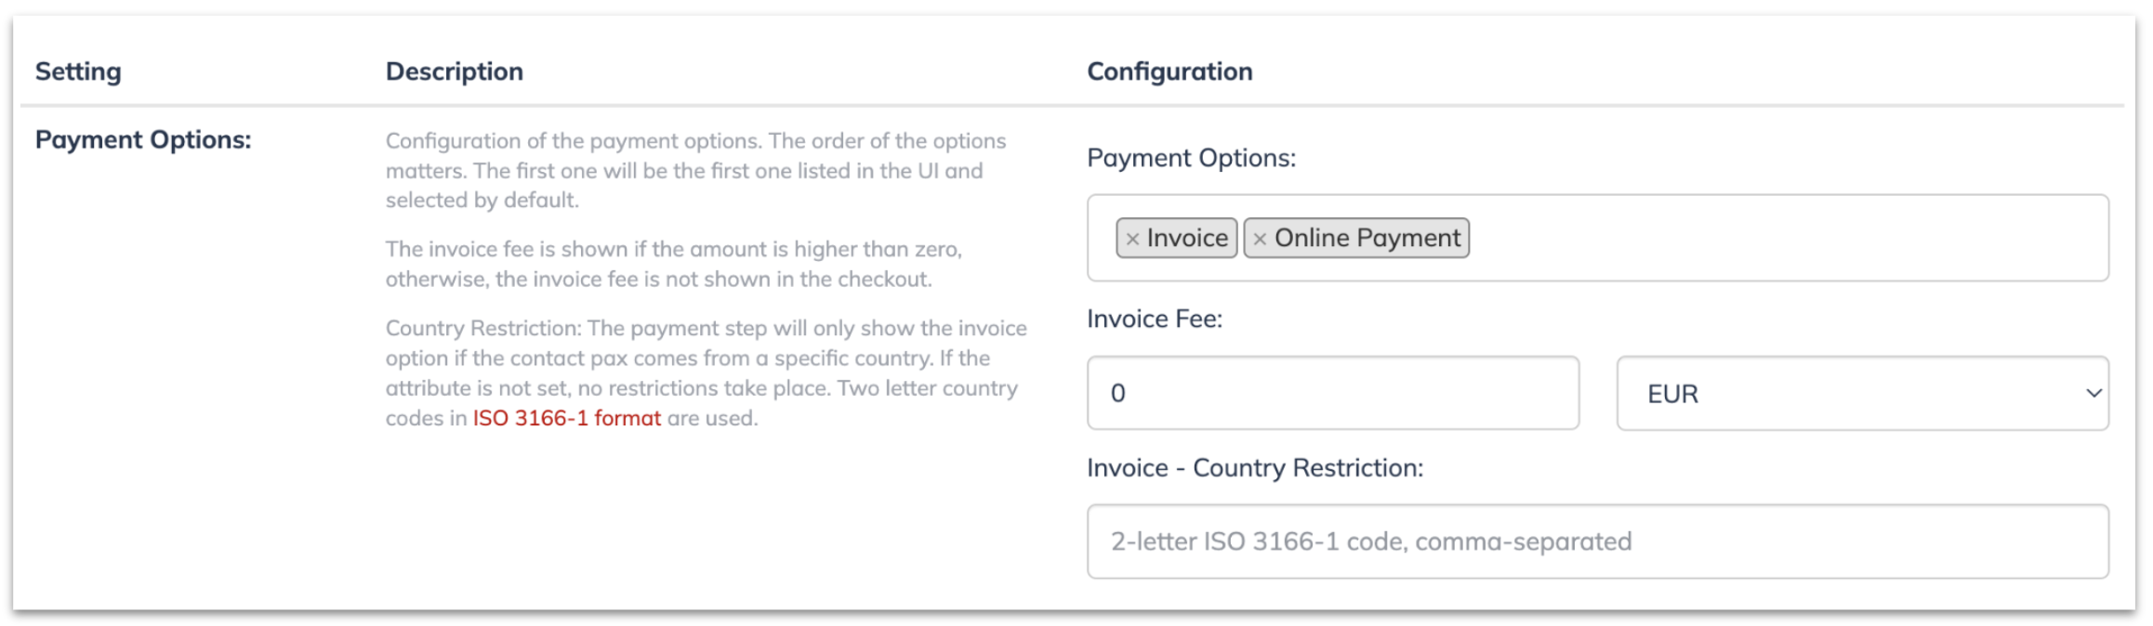Click the paragraph explaining invoice fee display
Screen dimensions: 2153x626
pos(674,264)
